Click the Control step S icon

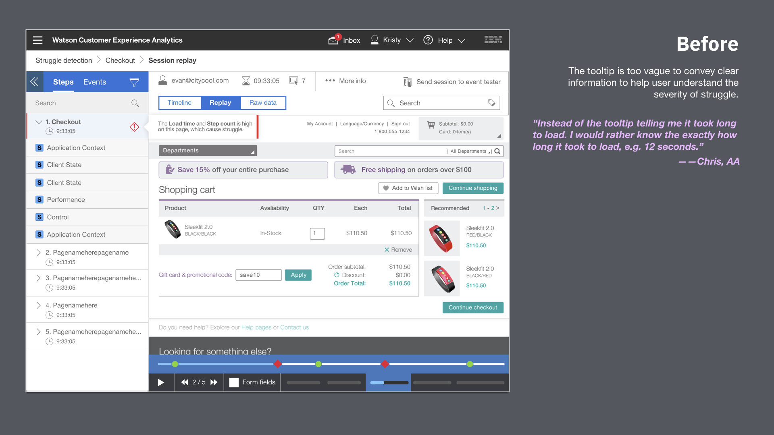(x=39, y=217)
